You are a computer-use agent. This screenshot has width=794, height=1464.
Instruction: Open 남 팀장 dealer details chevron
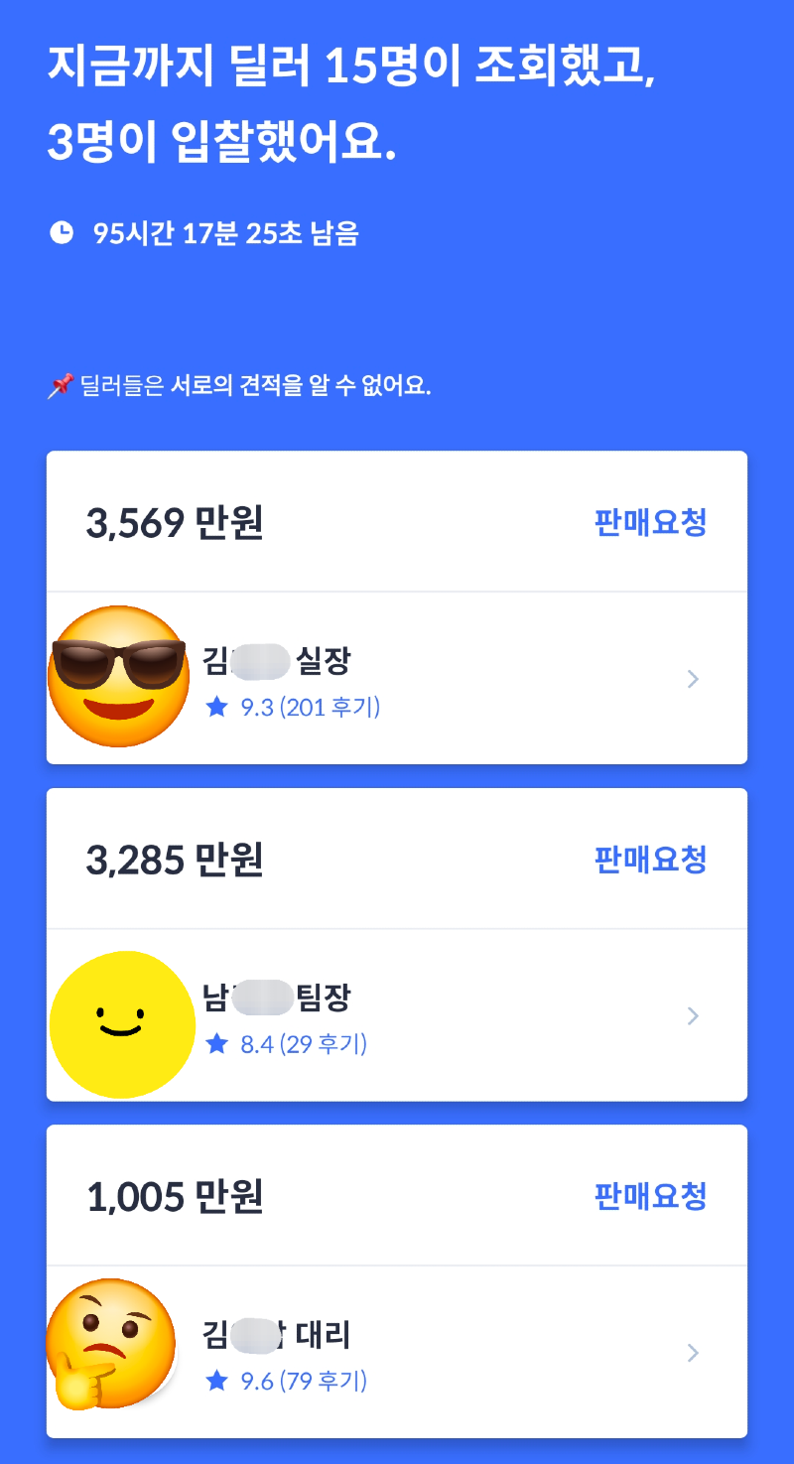click(694, 1015)
